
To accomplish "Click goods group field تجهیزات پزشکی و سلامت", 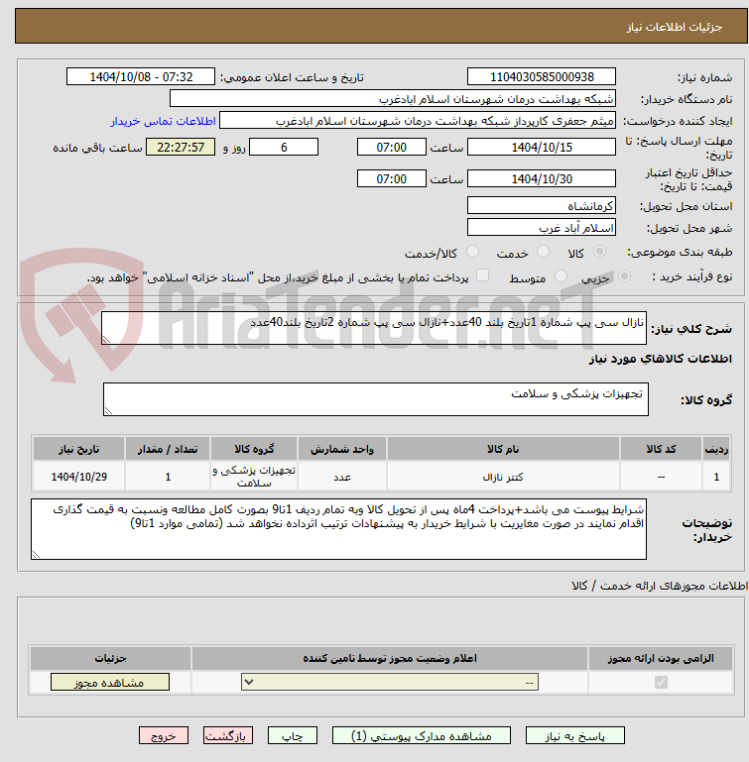I will (x=376, y=399).
